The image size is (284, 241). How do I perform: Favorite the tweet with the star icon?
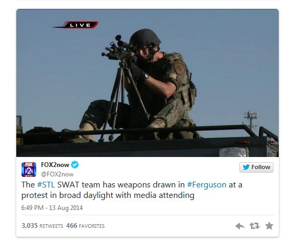tap(269, 226)
